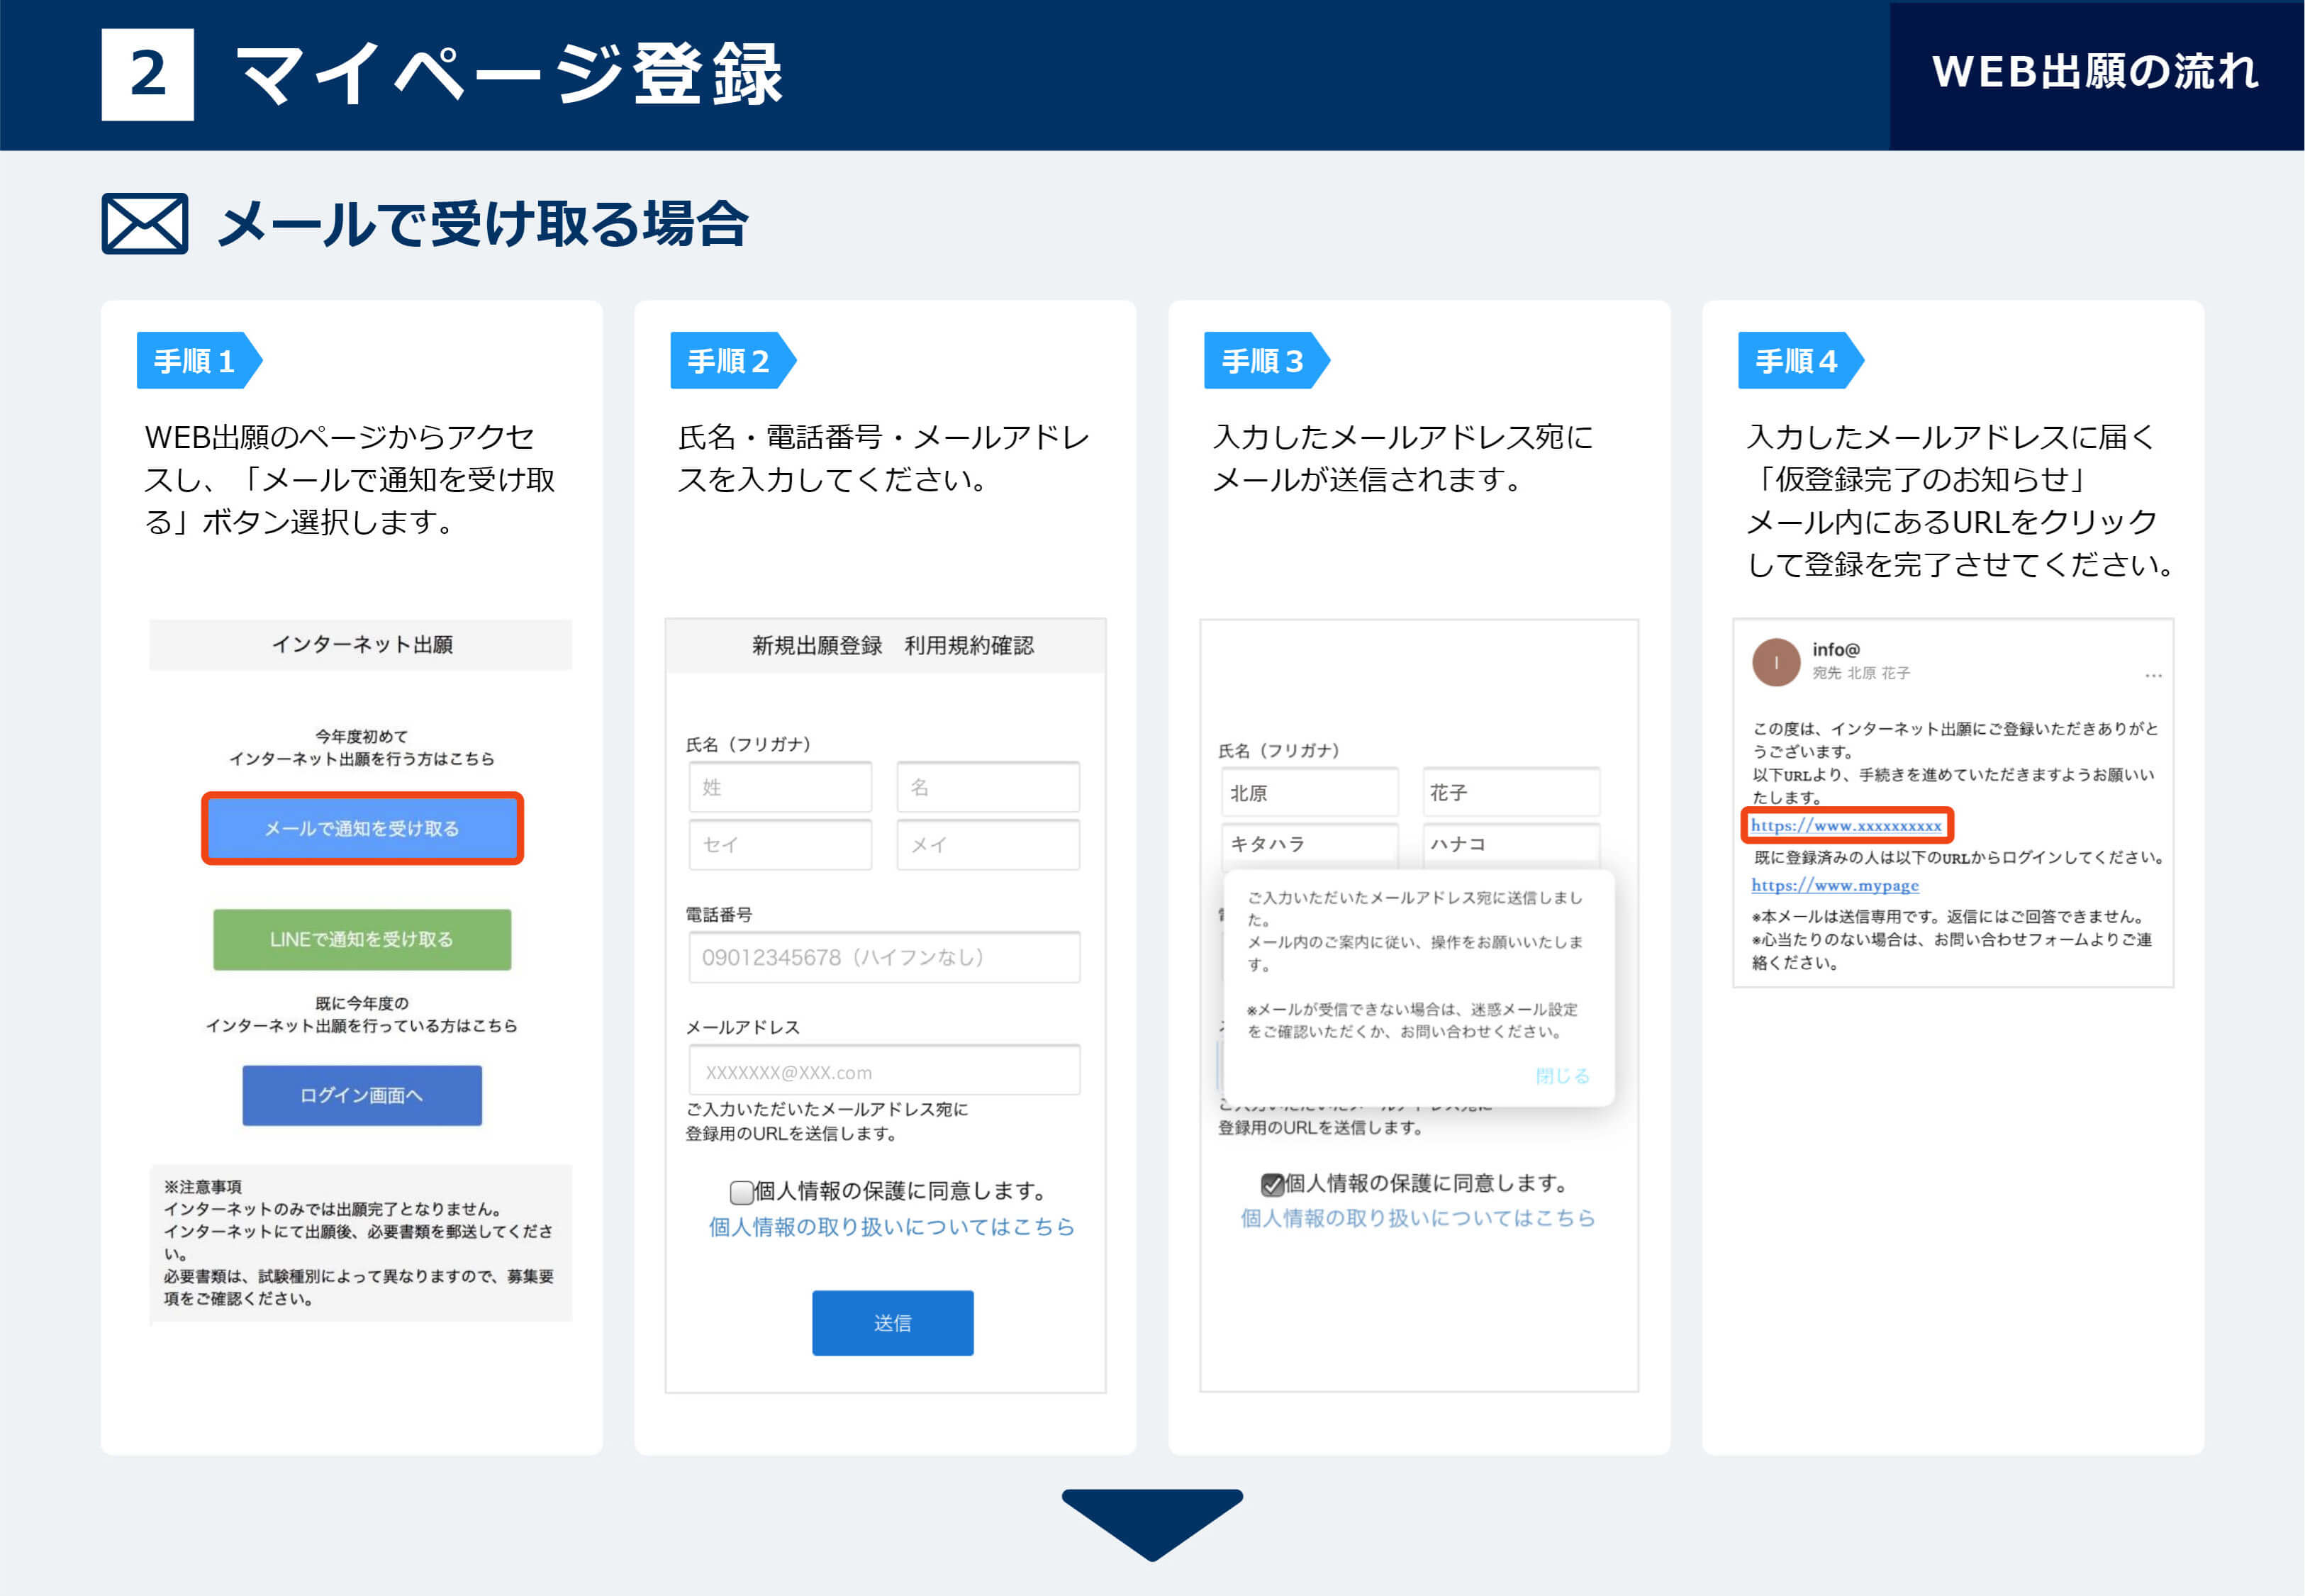Open the email three-dots options menu
The height and width of the screenshot is (1596, 2305).
(2153, 676)
